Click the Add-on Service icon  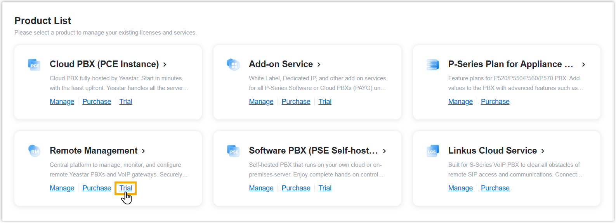click(x=233, y=64)
